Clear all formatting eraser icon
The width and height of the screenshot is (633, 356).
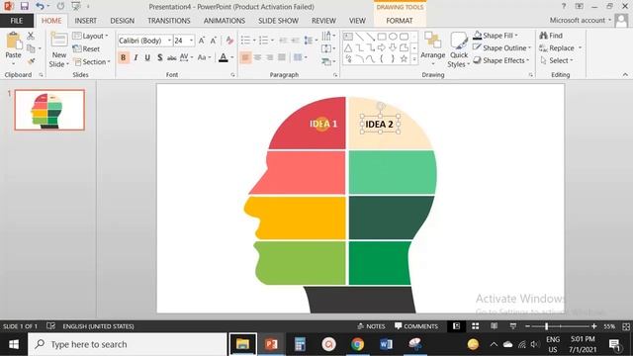229,41
